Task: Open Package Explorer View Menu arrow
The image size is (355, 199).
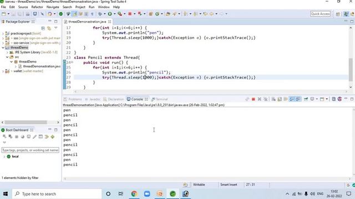Action: 55,28
